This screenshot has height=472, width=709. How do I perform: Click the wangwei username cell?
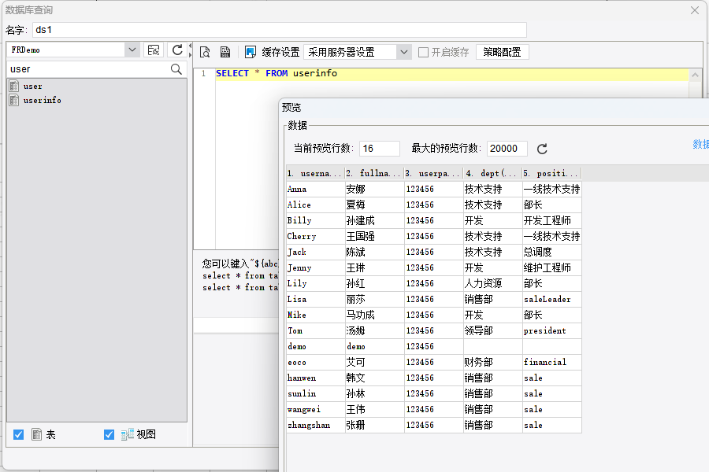[316, 410]
